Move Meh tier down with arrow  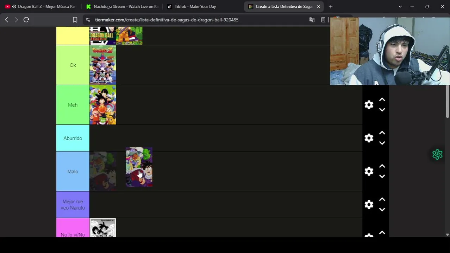coord(382,110)
